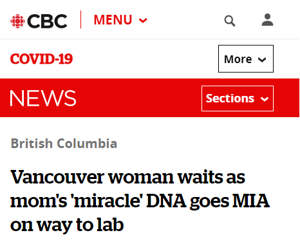Open the red MENU label
Viewport: 300px width, 244px height.
click(x=113, y=20)
